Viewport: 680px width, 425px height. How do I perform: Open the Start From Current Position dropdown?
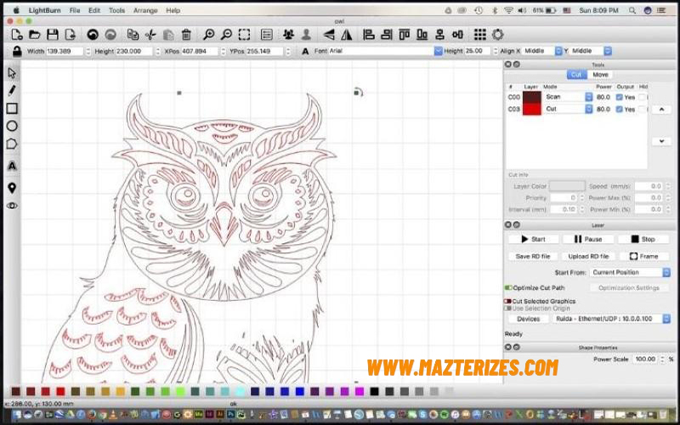pos(630,272)
